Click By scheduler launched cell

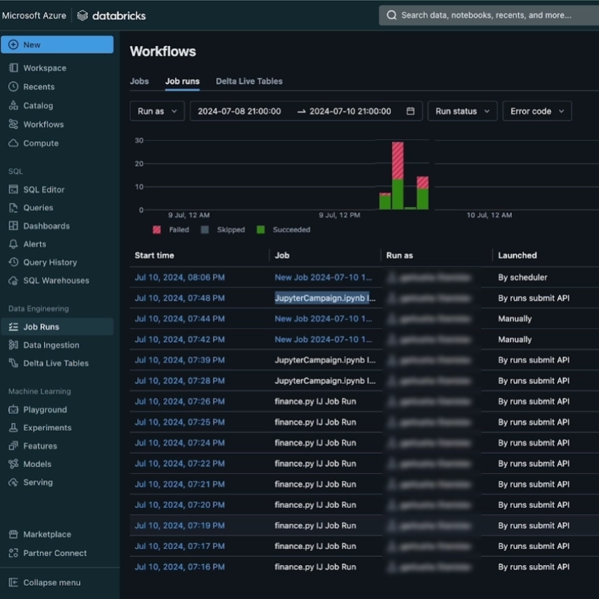click(523, 278)
